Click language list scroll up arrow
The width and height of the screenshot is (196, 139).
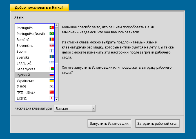(x=57, y=26)
